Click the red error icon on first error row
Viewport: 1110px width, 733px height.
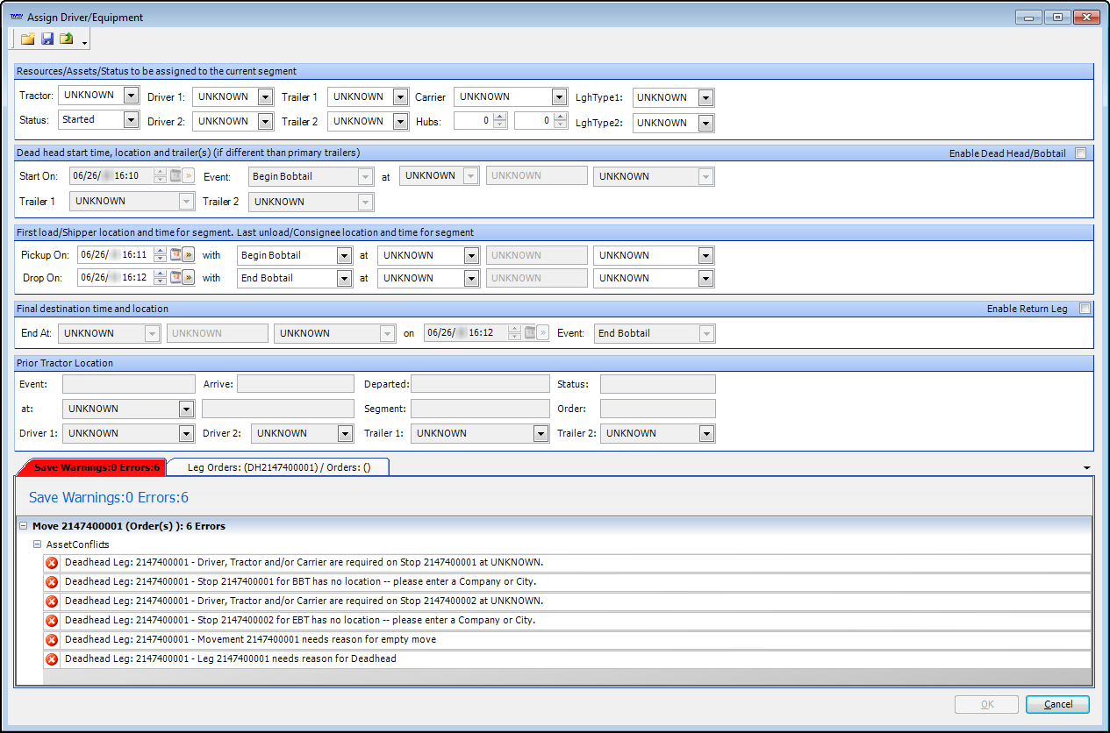(x=52, y=563)
